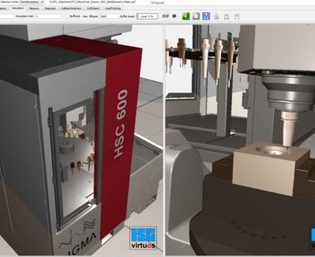Screen dimensions: 315x257
Task: Click the gray stop square icon
Action: pos(196,16)
